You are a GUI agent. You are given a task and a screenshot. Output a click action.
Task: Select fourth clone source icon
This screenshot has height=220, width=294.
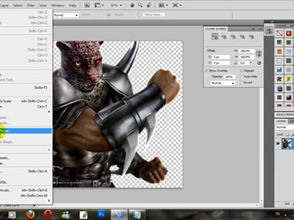tap(242, 37)
